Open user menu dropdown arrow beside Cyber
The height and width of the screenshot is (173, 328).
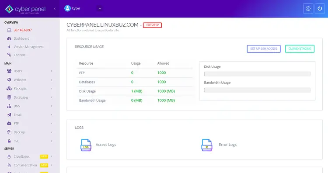pos(100,9)
